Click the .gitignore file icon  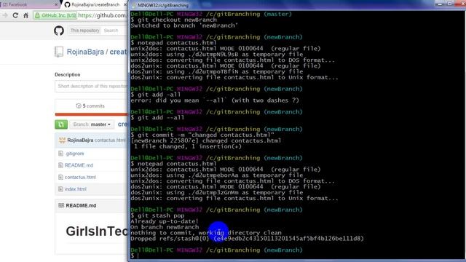(x=60, y=154)
